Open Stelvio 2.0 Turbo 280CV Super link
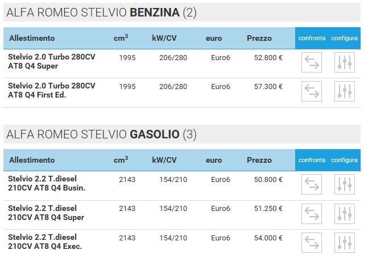The image size is (368, 258). (52, 61)
